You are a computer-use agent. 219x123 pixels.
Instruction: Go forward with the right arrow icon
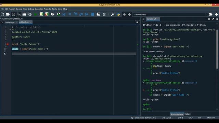pyautogui.click(x=129, y=14)
